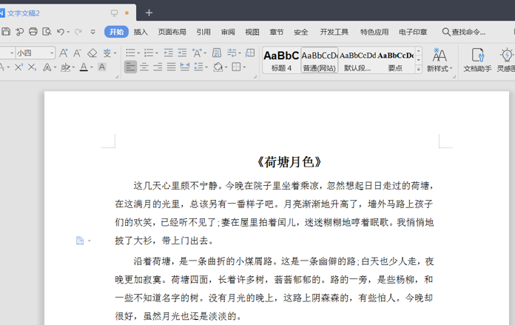This screenshot has width=515, height=325.
Task: Apply the 默认段... style
Action: pyautogui.click(x=357, y=60)
